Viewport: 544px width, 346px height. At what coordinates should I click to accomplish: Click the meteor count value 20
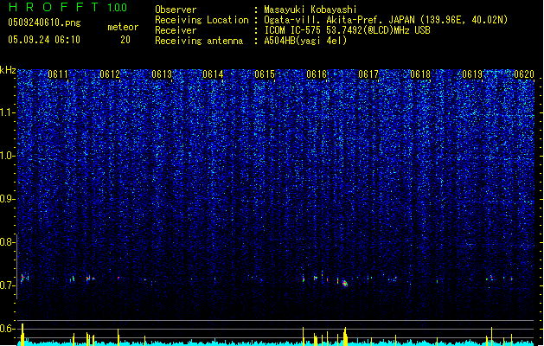[x=125, y=40]
